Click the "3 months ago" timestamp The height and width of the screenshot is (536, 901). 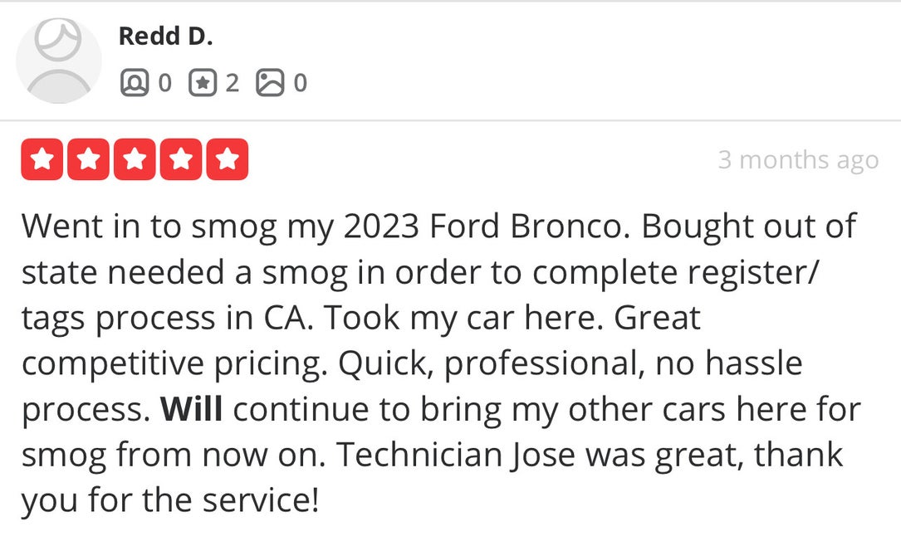797,159
